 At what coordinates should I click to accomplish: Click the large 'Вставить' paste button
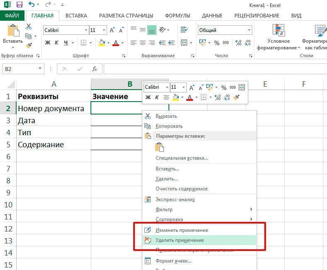(12, 34)
